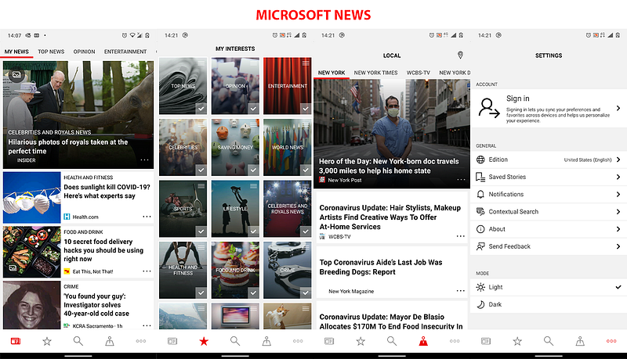Tap the red more dots on Settings screen
Image resolution: width=627 pixels, height=359 pixels.
pos(611,341)
